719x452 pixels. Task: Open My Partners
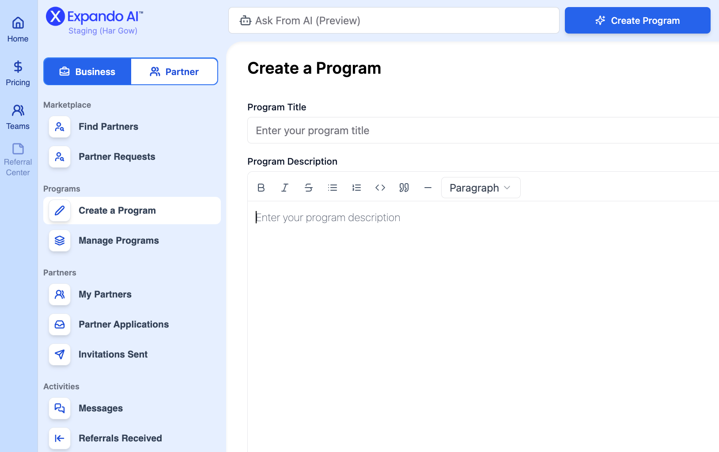click(132, 294)
